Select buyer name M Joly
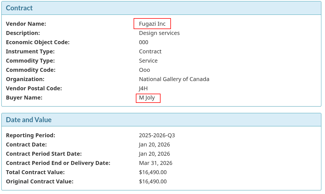The image size is (325, 194). (147, 98)
